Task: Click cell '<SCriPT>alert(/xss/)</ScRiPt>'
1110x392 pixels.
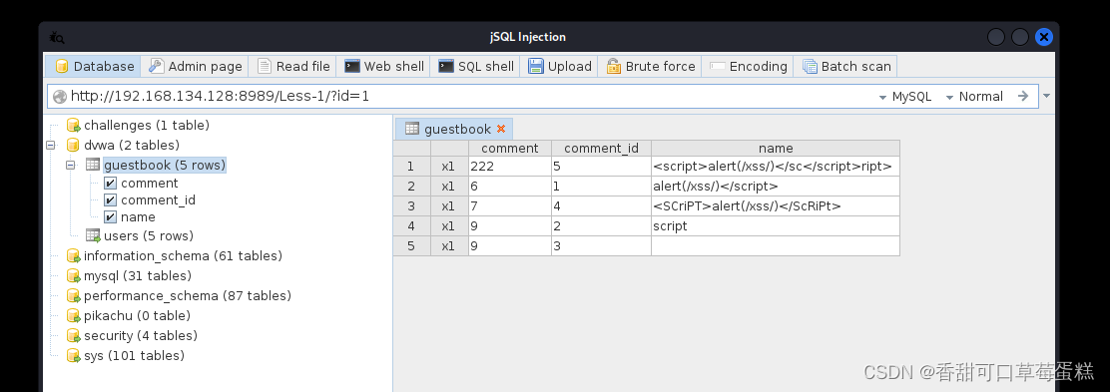Action: (776, 205)
